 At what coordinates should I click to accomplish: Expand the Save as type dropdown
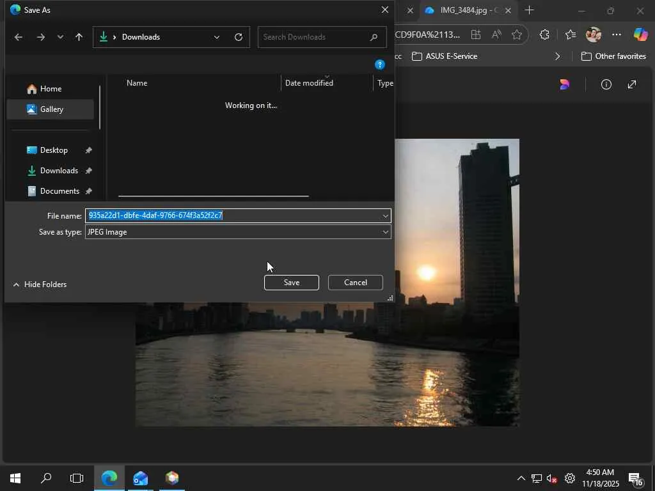[x=385, y=232]
